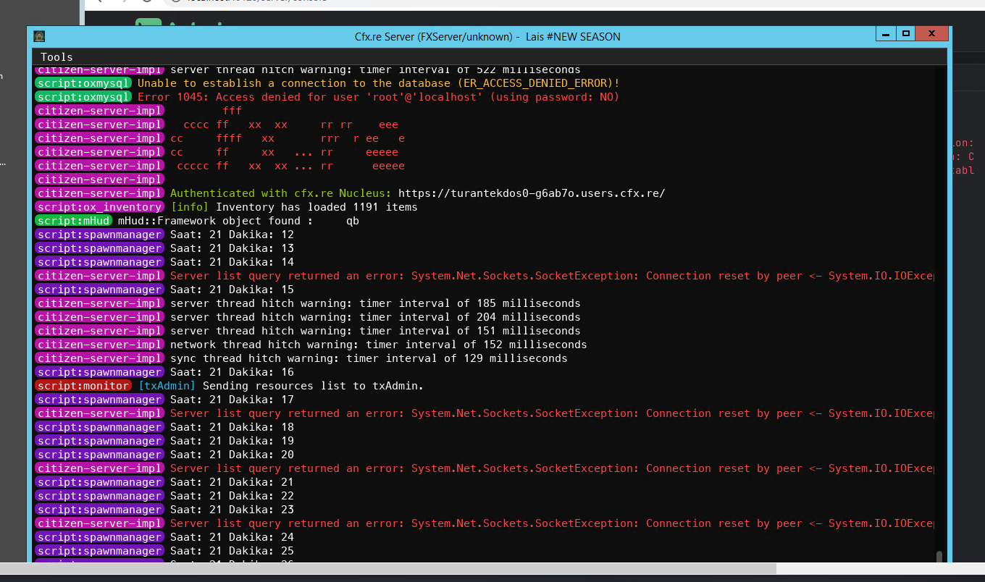Click the Cfx.re Server window icon
This screenshot has width=985, height=582.
coord(40,36)
